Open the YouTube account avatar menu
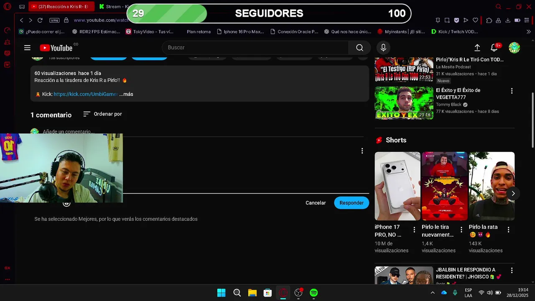The image size is (535, 301). point(515,48)
